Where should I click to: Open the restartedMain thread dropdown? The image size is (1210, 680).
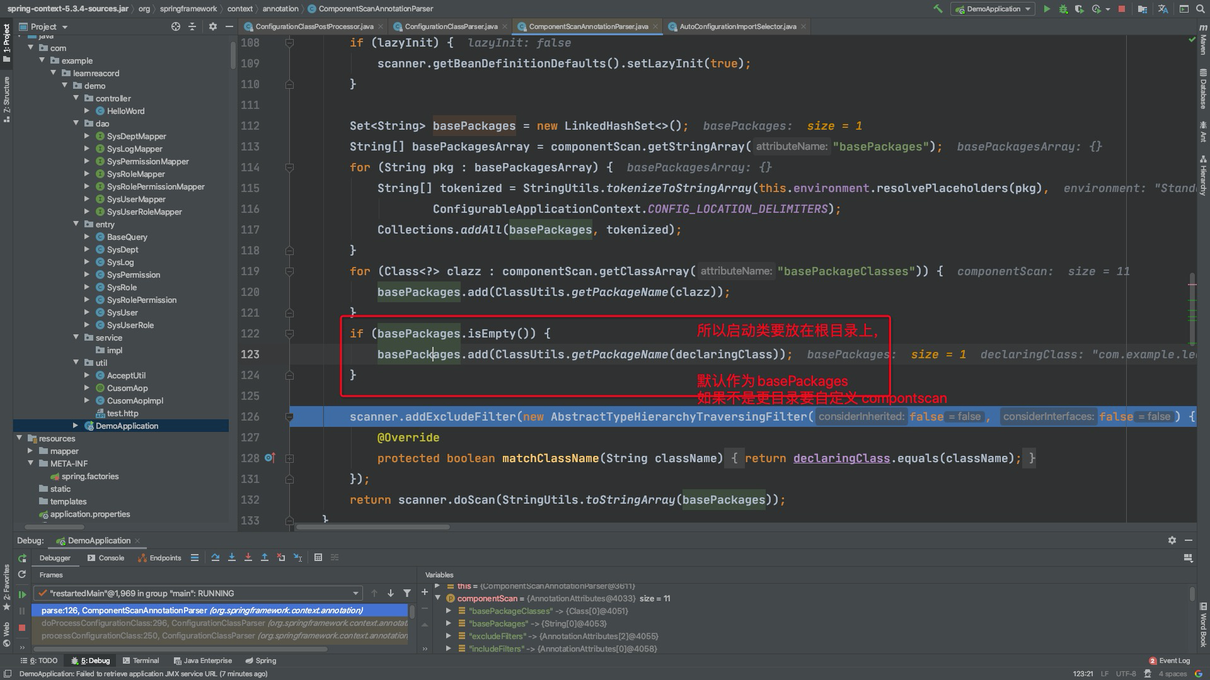(x=355, y=593)
